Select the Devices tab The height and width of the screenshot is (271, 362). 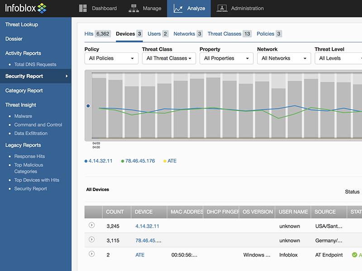(x=129, y=34)
